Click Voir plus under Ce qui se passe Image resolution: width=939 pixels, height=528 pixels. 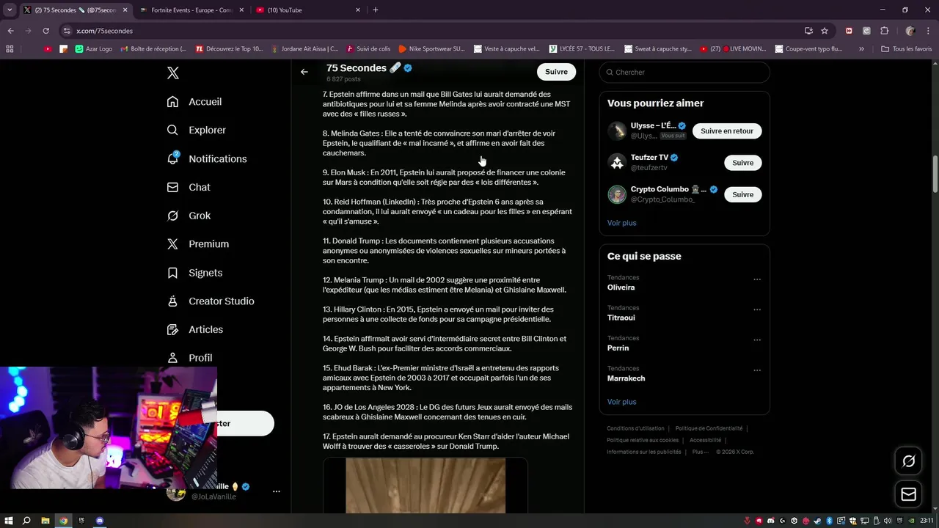point(622,402)
